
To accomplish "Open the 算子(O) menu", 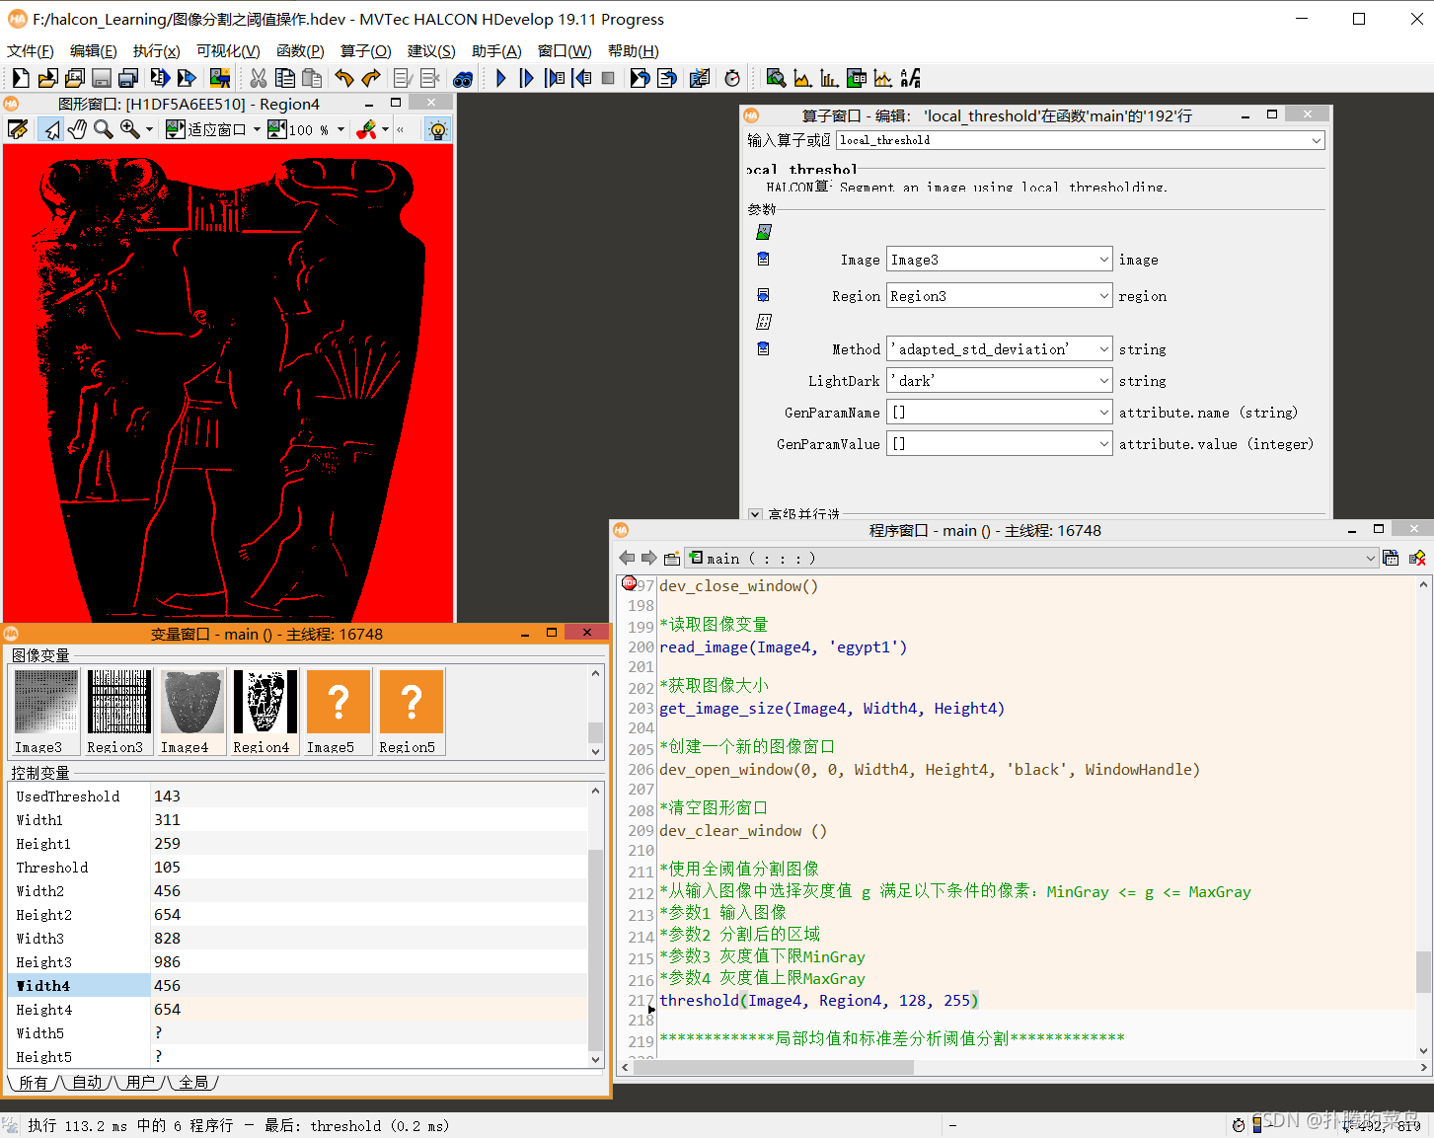I will 366,50.
